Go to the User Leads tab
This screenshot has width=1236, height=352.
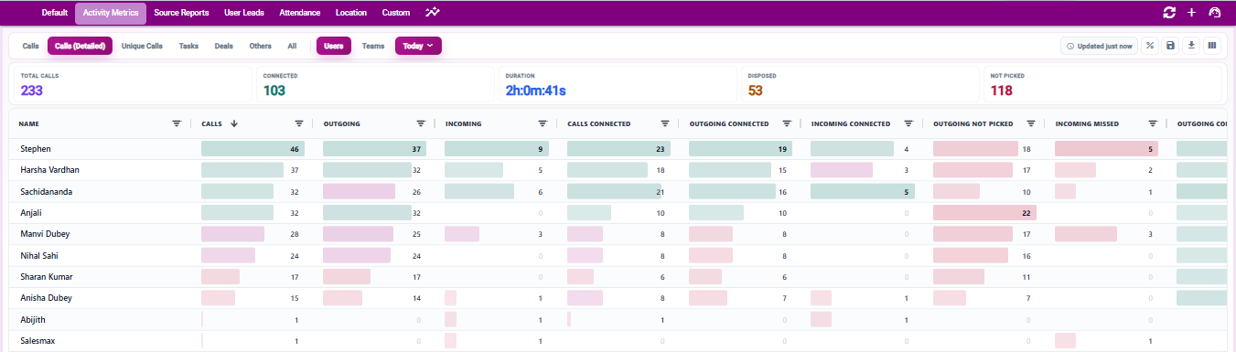tap(244, 13)
